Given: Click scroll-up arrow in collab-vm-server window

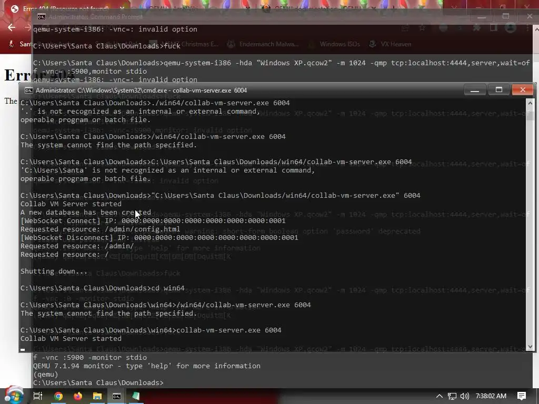Looking at the screenshot, I should pos(530,103).
